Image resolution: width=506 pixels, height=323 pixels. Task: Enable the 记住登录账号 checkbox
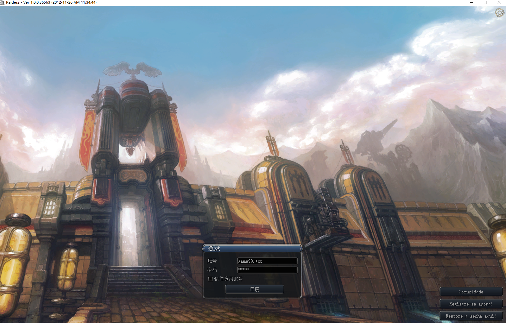(x=210, y=279)
